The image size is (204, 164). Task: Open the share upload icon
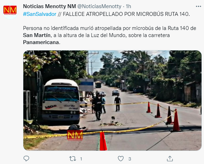[x=170, y=159]
